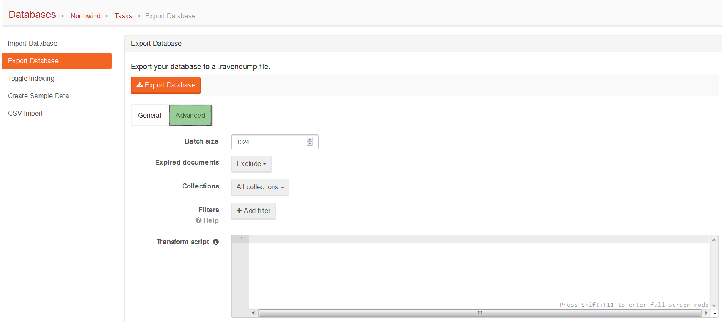Screen dimensions: 722x322
Task: Open Toggle Indexing task
Action: (x=57, y=78)
